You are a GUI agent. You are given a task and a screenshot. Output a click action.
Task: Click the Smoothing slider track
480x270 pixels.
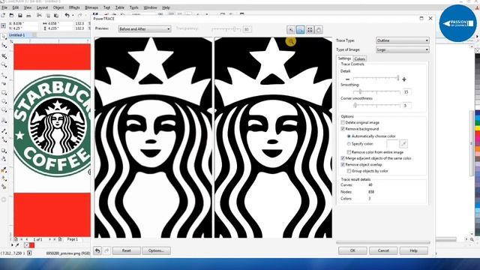point(376,91)
